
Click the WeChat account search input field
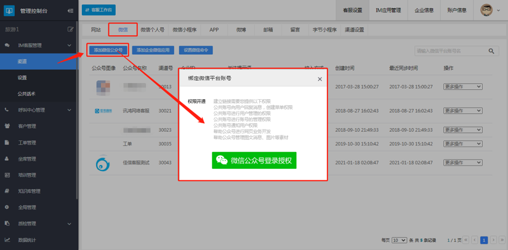tap(450, 51)
